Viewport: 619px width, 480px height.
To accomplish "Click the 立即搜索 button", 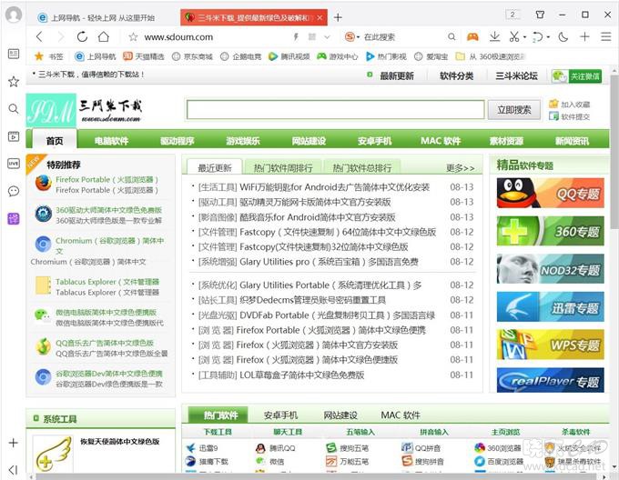I will 514,110.
